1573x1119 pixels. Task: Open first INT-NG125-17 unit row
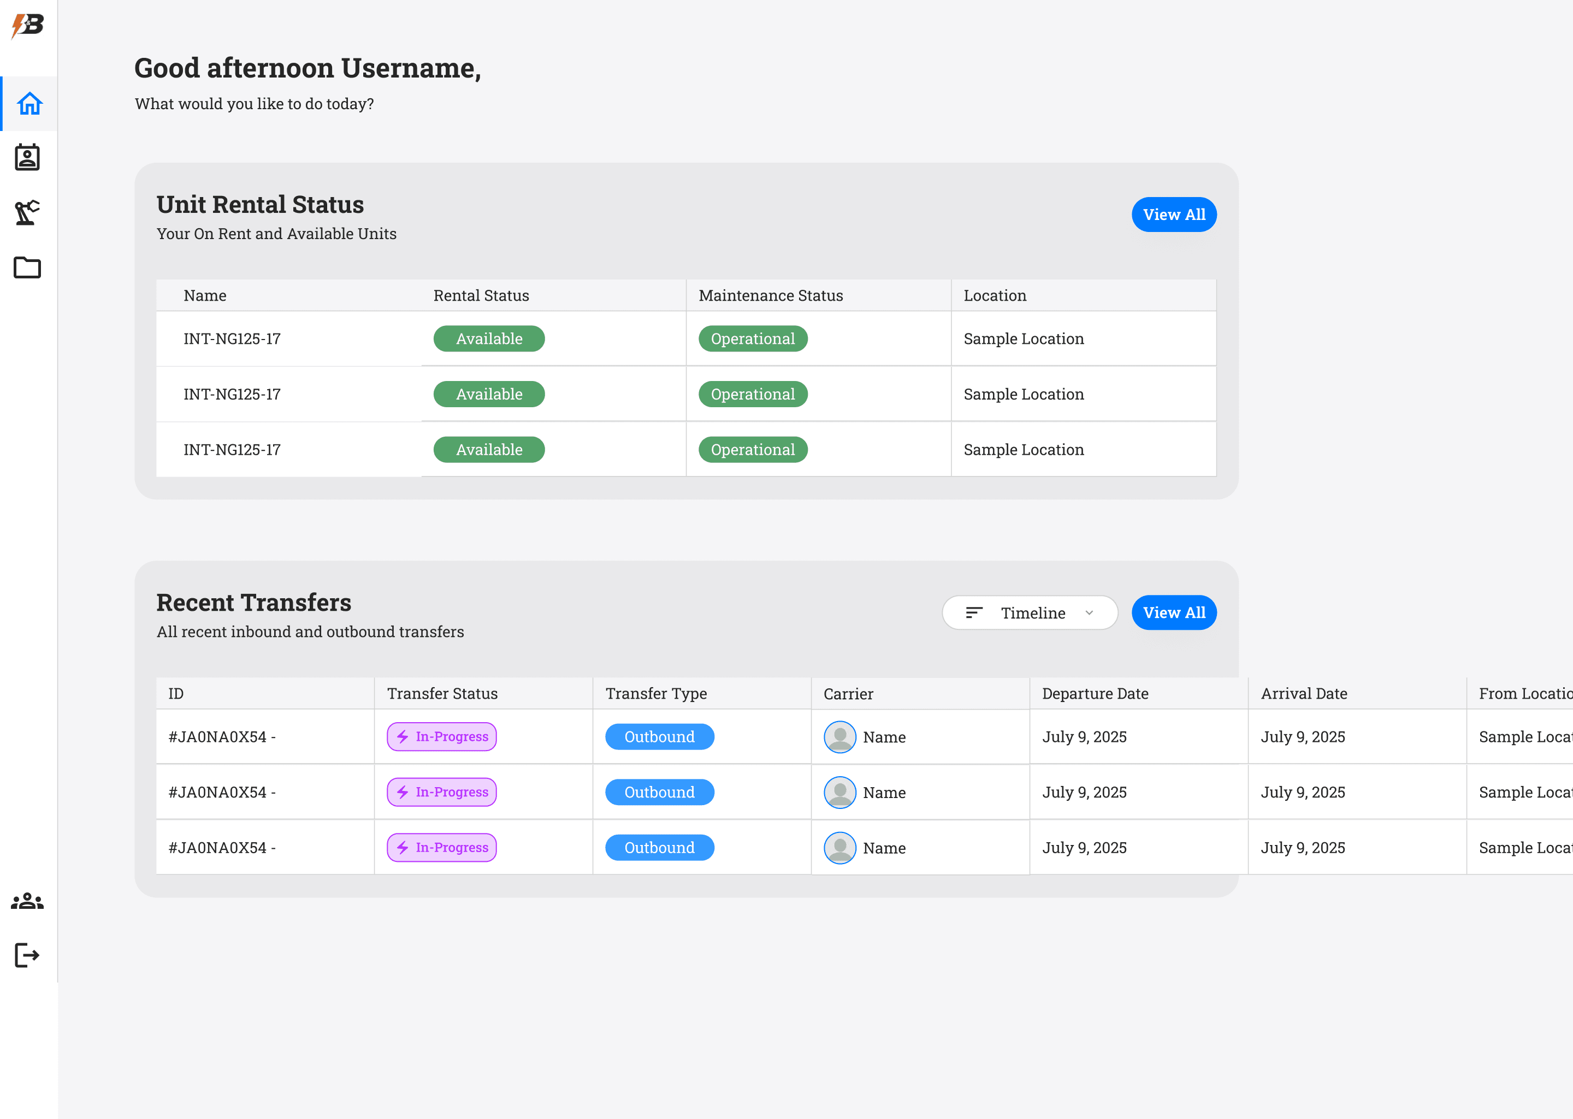[232, 339]
